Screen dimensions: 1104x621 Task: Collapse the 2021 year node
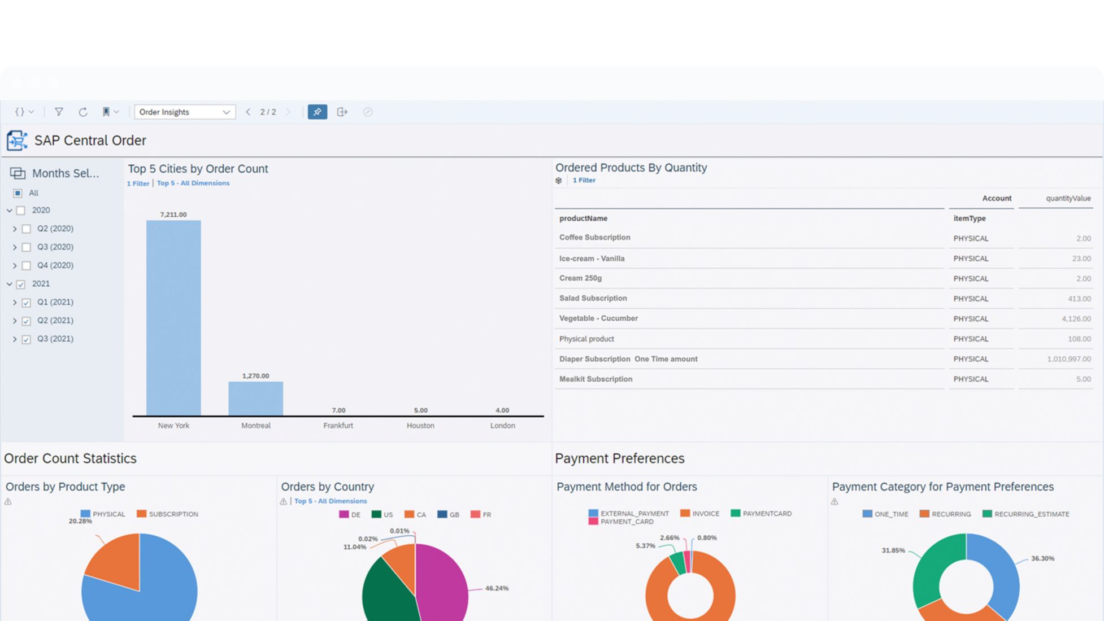click(x=9, y=284)
